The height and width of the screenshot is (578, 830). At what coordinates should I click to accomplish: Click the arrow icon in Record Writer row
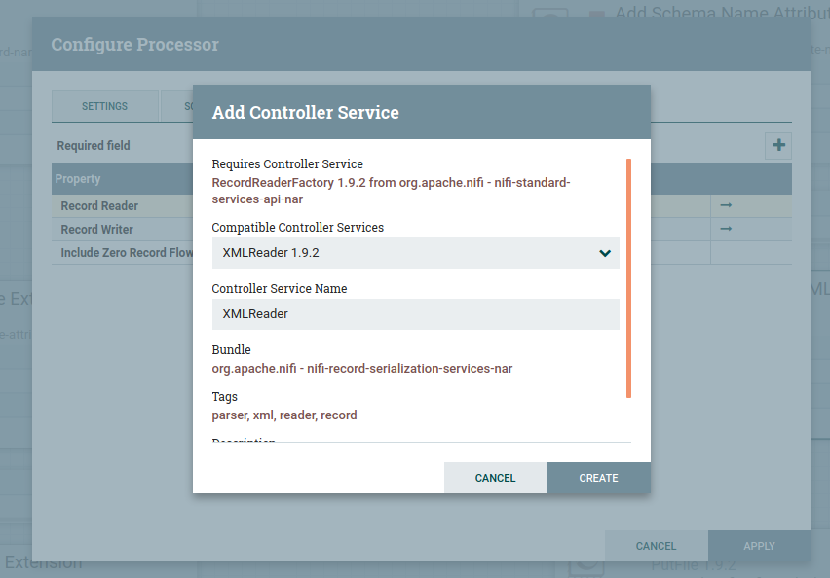pyautogui.click(x=726, y=229)
